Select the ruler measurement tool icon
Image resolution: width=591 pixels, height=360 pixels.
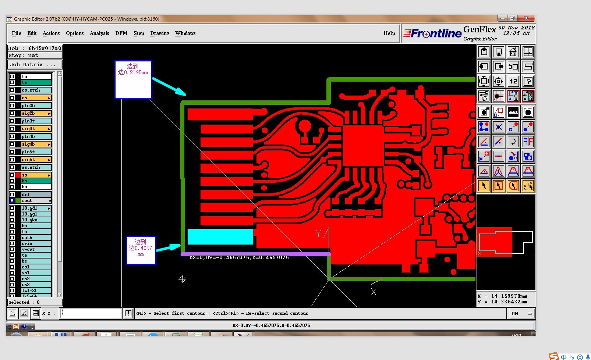tap(513, 112)
